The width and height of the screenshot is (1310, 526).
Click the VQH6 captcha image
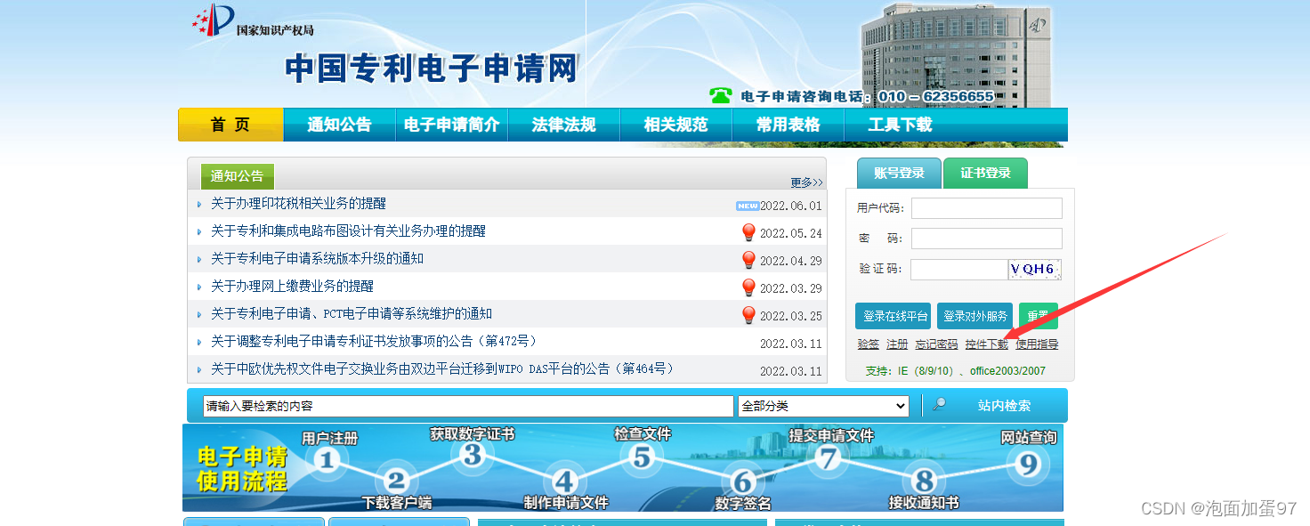tap(1034, 269)
